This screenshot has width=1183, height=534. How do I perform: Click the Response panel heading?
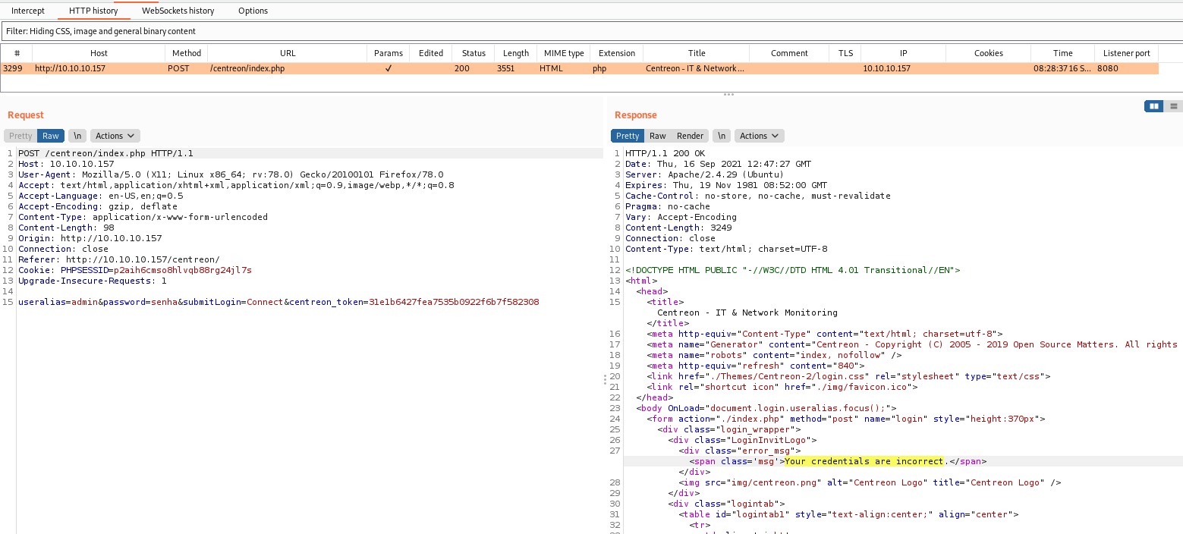[x=636, y=115]
